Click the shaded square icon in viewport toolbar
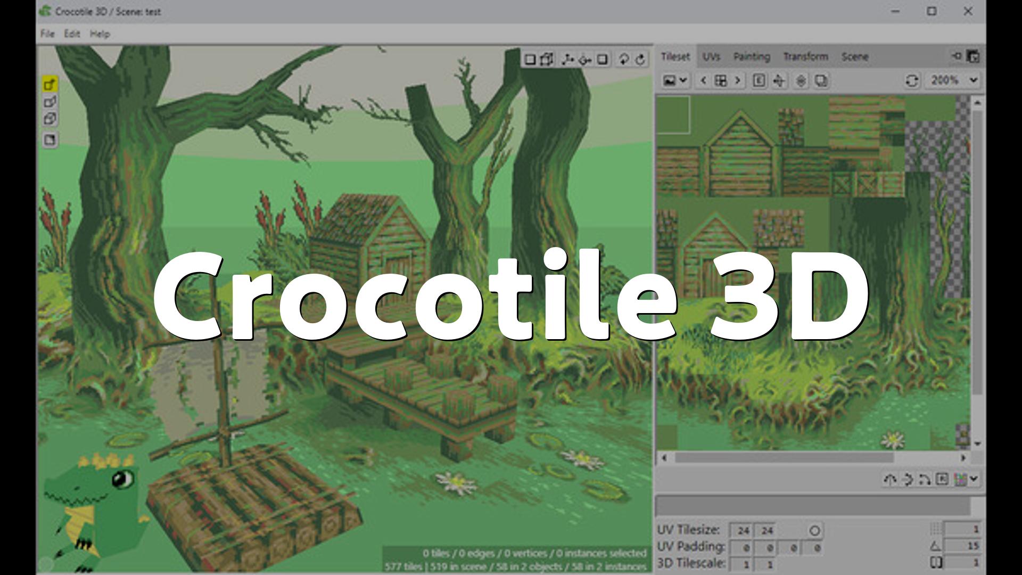Viewport: 1022px width, 575px height. pos(602,59)
